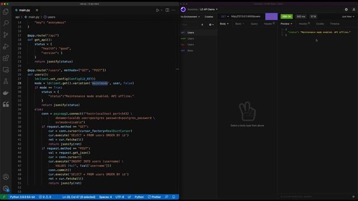Open the Manage gear in VS Code
Viewport: 358px width, 201px height.
[x=6, y=189]
